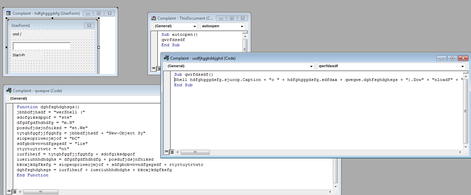Image resolution: width=471 pixels, height=195 pixels.
Task: Click the ThisDocument window title icon
Action: [153, 18]
